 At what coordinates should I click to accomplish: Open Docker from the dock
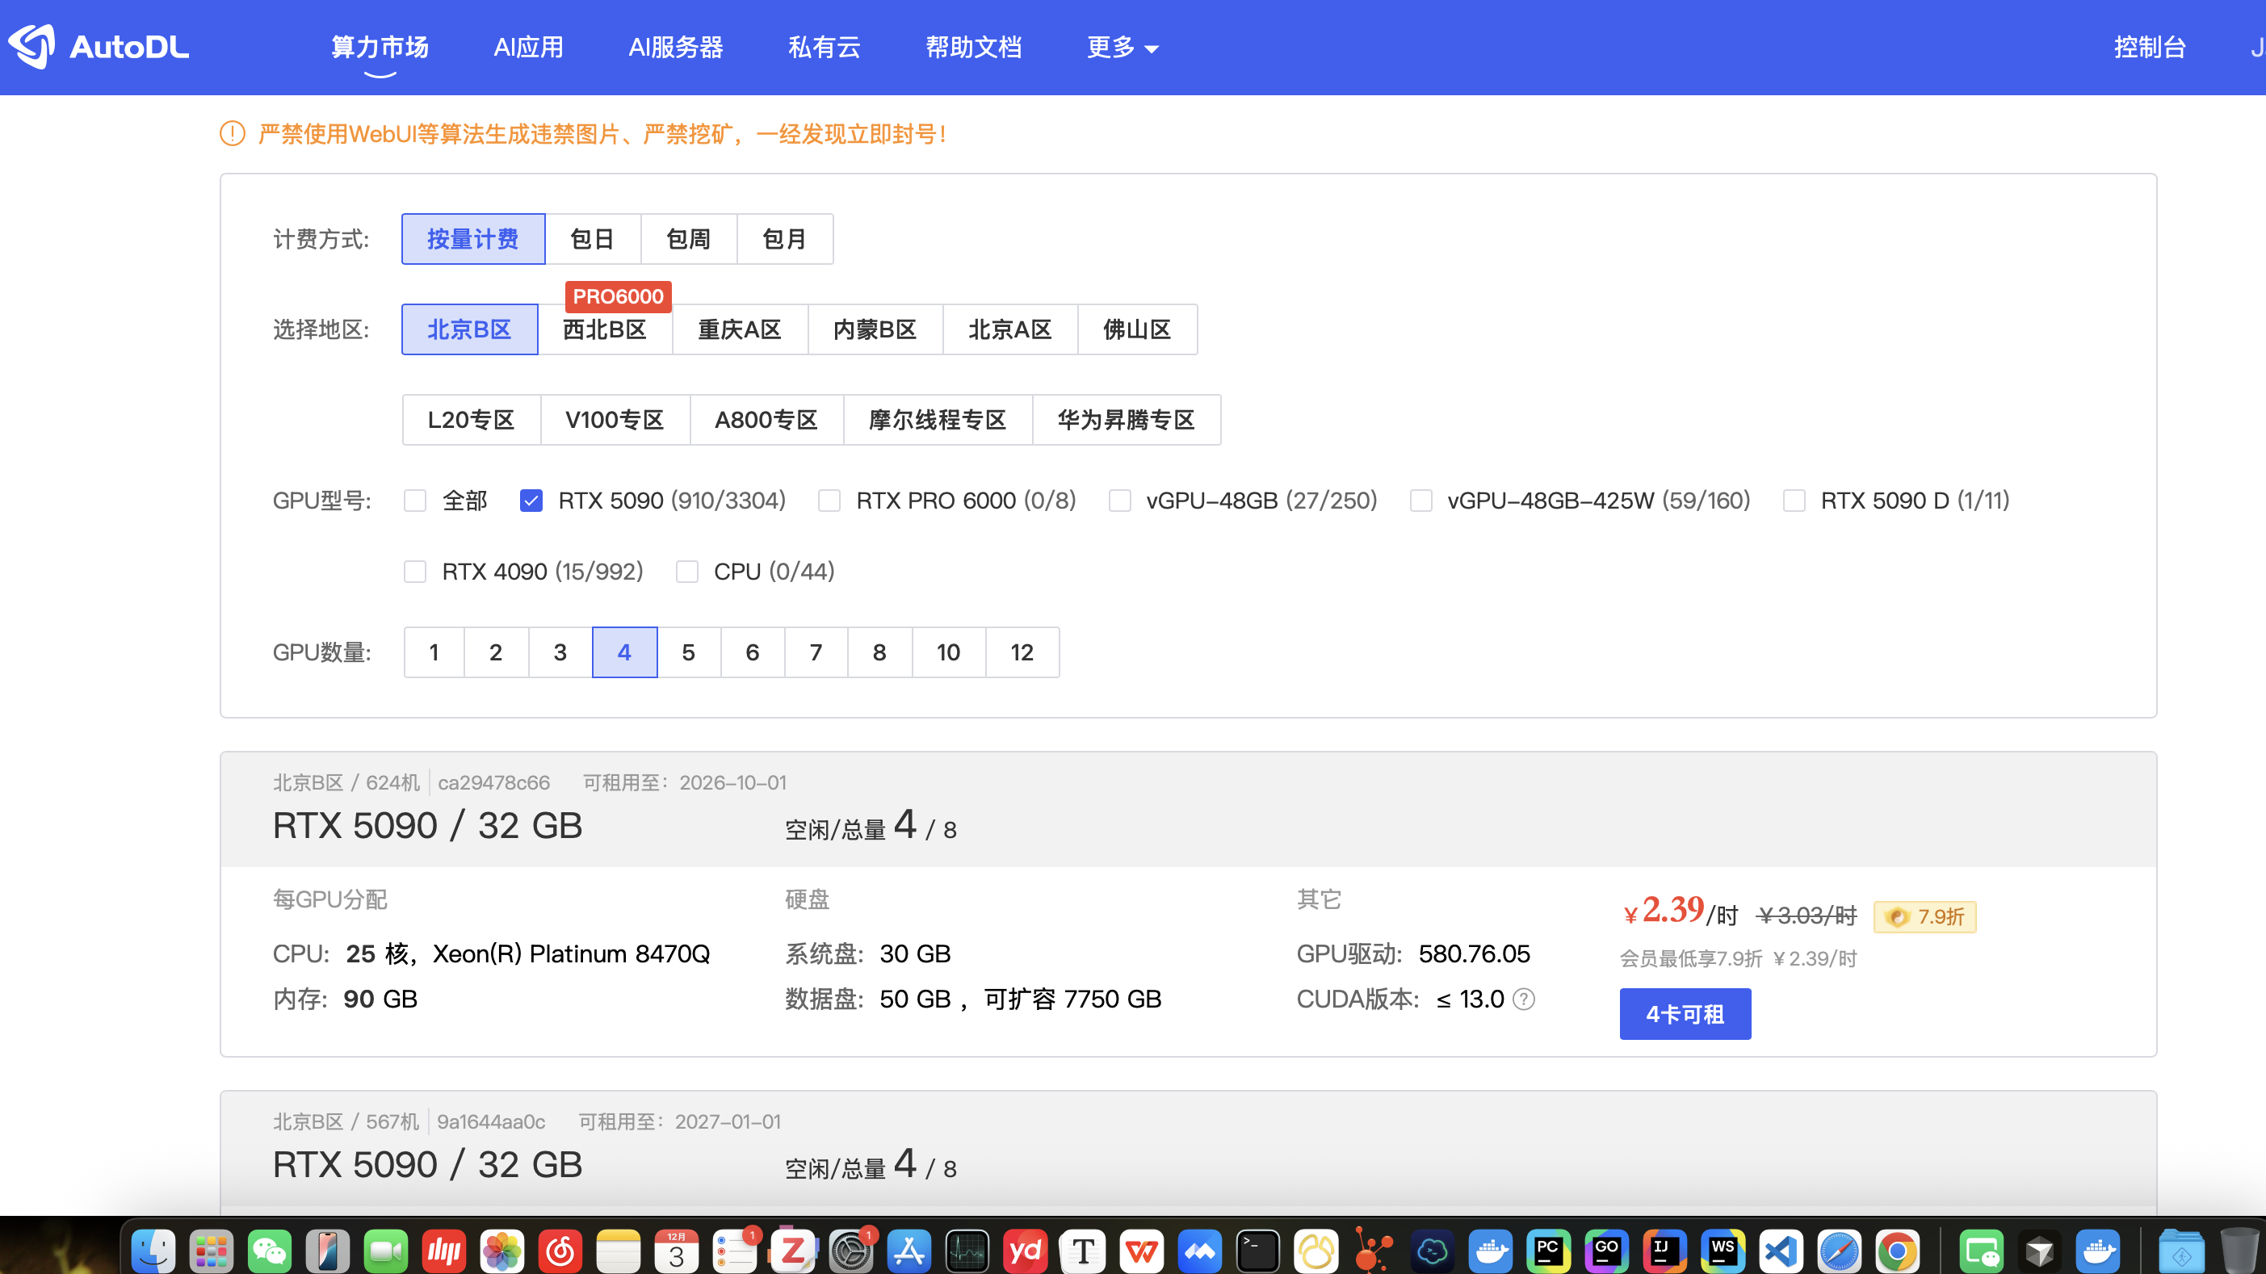pyautogui.click(x=1490, y=1250)
